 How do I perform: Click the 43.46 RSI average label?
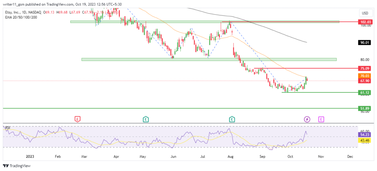coord(364,140)
